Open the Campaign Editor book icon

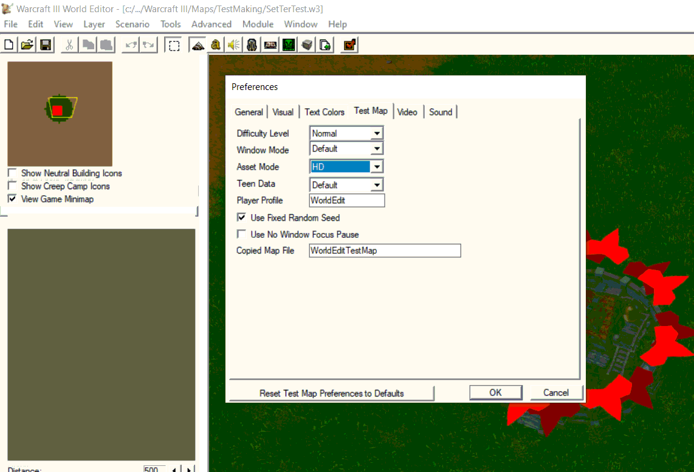coord(270,45)
